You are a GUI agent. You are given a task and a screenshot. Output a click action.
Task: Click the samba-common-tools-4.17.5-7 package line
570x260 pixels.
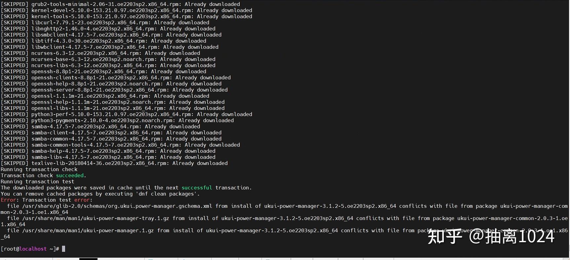coord(120,145)
